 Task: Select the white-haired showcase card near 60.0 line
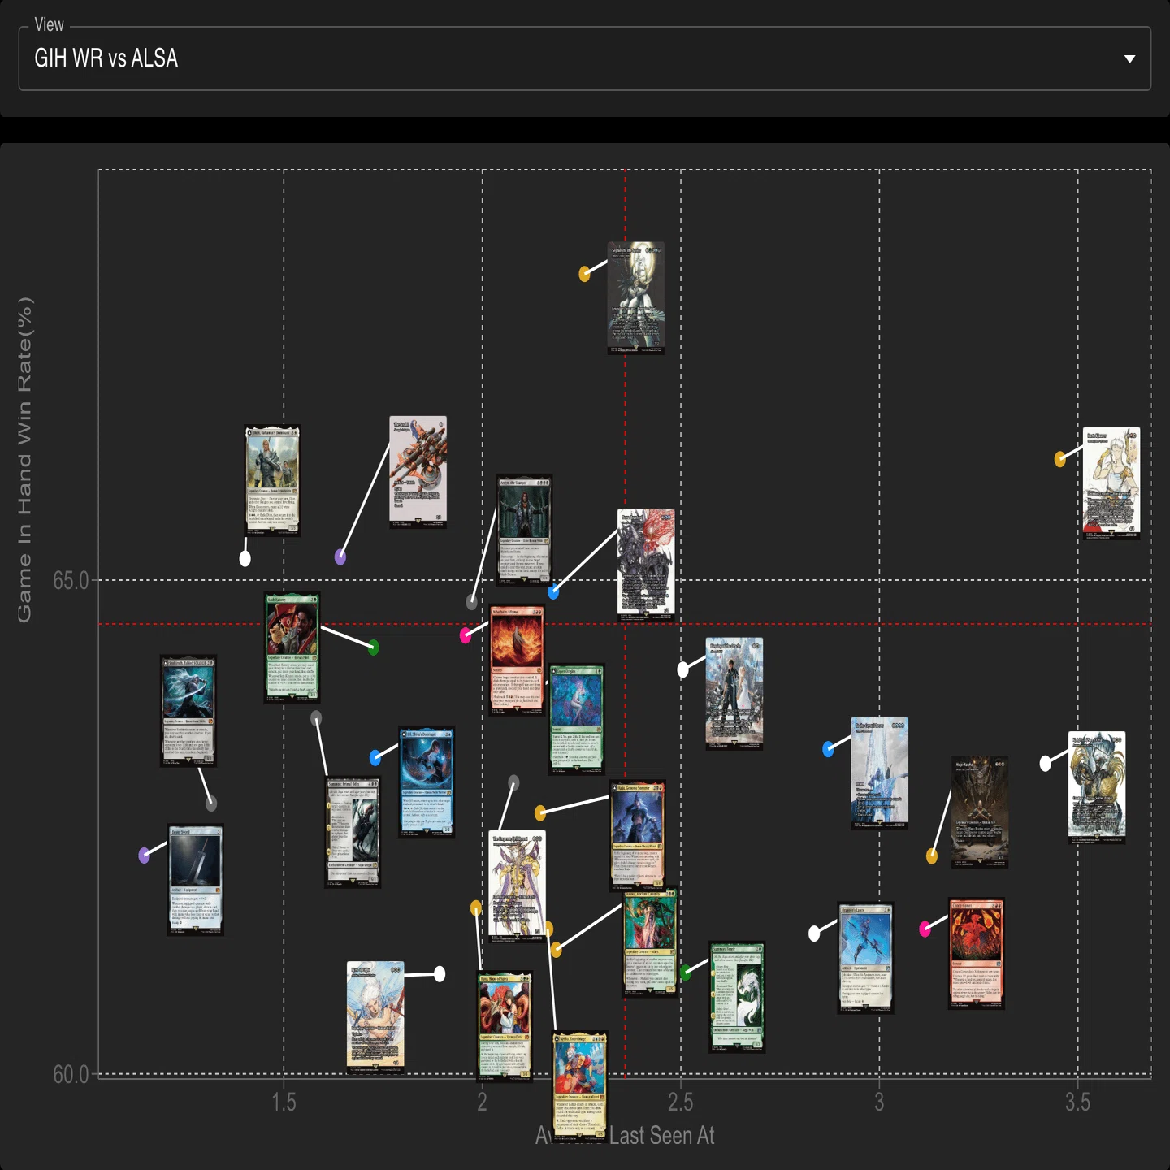click(375, 1017)
